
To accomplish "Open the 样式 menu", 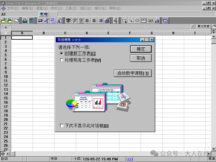I will tap(56, 8).
